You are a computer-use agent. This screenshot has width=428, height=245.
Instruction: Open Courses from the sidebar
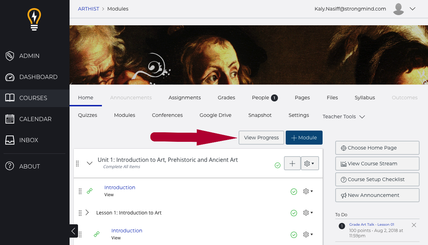[x=34, y=98]
